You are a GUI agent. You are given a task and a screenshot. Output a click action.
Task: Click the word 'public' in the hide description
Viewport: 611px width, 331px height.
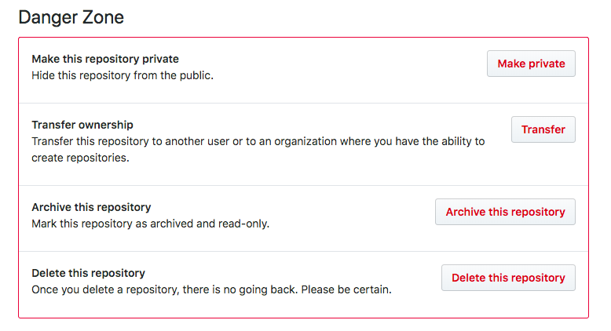[196, 75]
